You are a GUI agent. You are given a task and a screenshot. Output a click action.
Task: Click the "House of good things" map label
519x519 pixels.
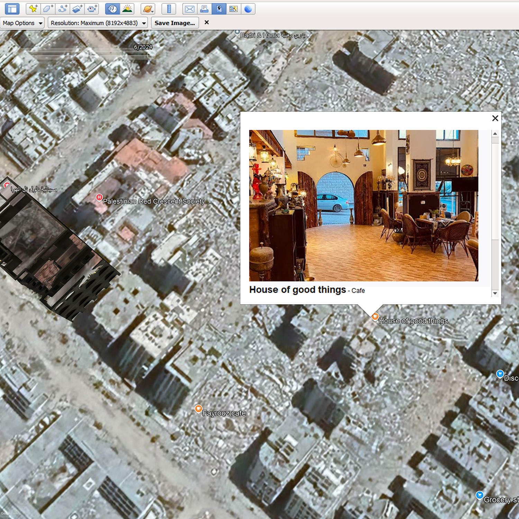pyautogui.click(x=413, y=321)
